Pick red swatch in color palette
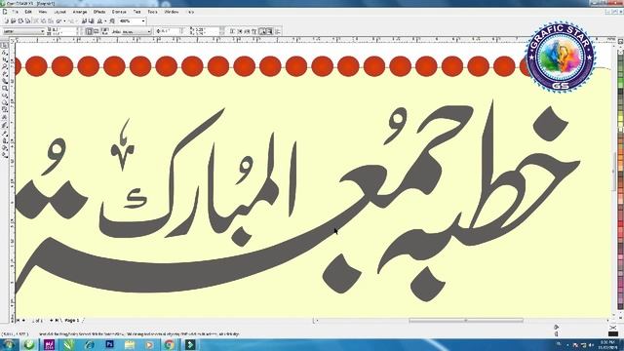The width and height of the screenshot is (624, 351). click(620, 223)
